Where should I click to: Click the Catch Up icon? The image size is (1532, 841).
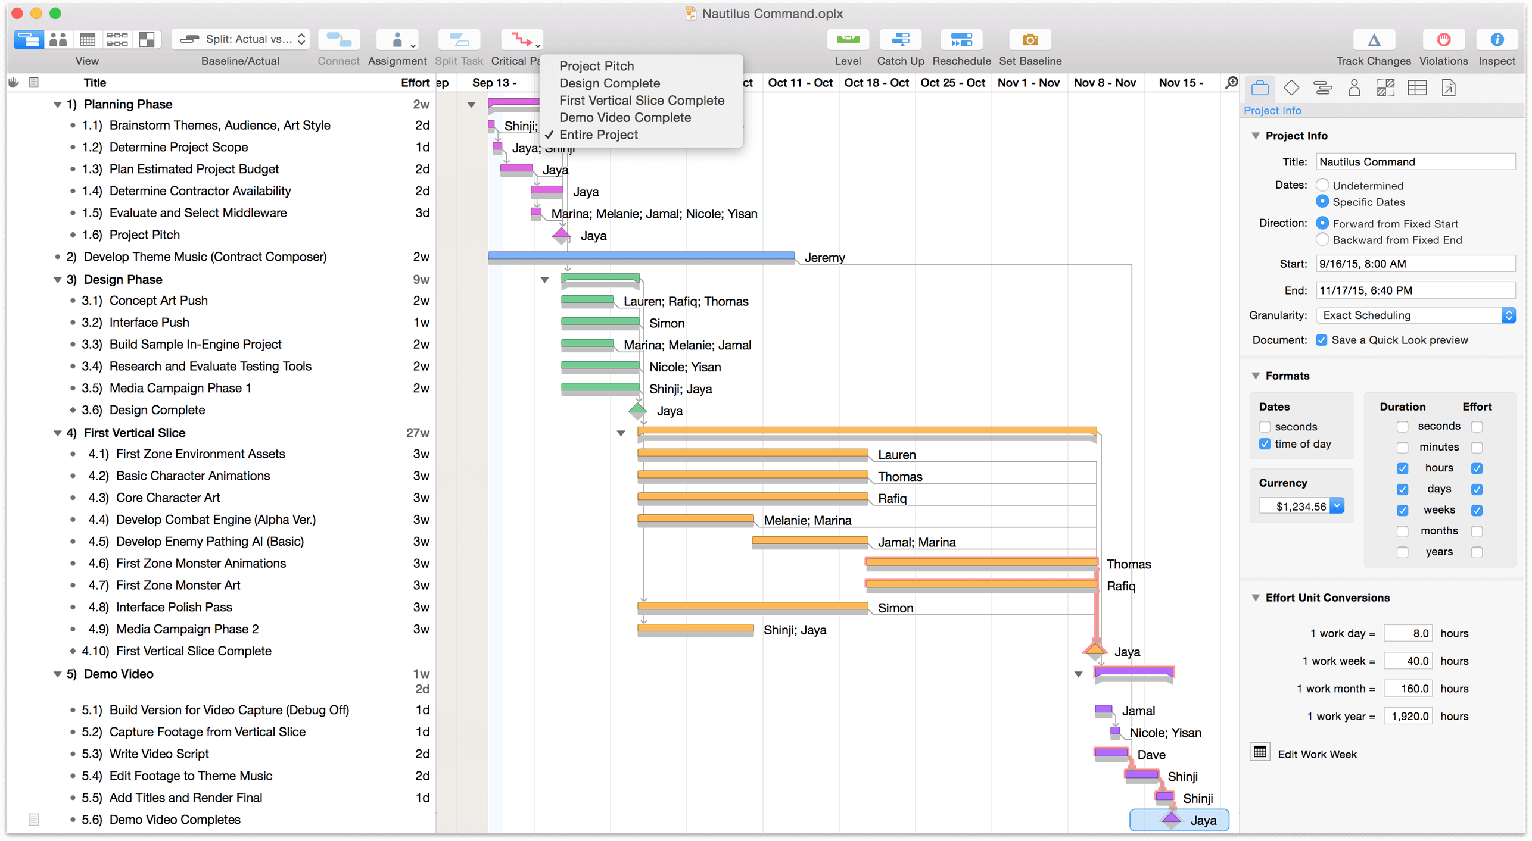tap(899, 39)
